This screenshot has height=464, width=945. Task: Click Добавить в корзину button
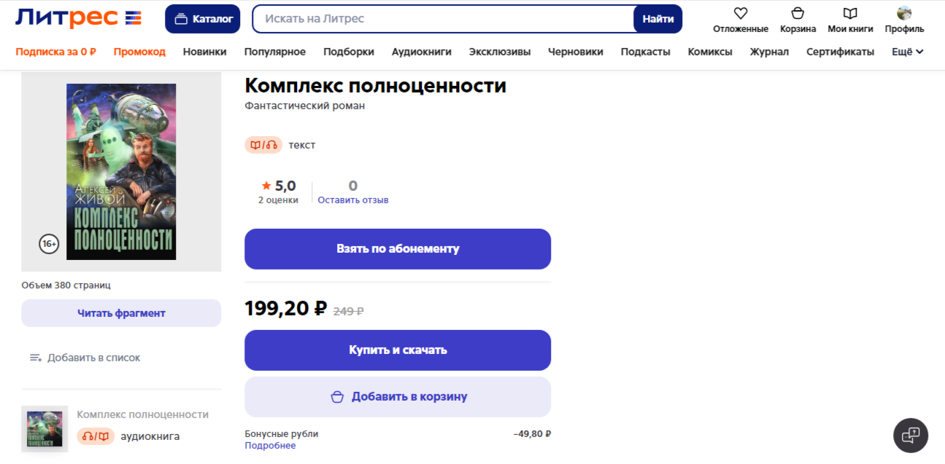click(x=398, y=397)
